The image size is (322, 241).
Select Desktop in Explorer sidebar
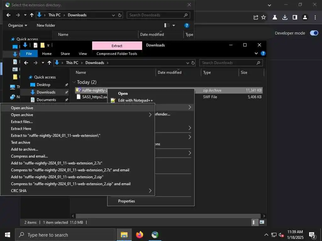point(43,85)
